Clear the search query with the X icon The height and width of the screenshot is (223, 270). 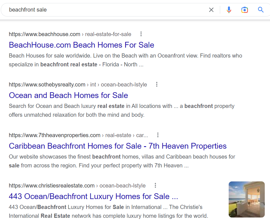pos(211,10)
